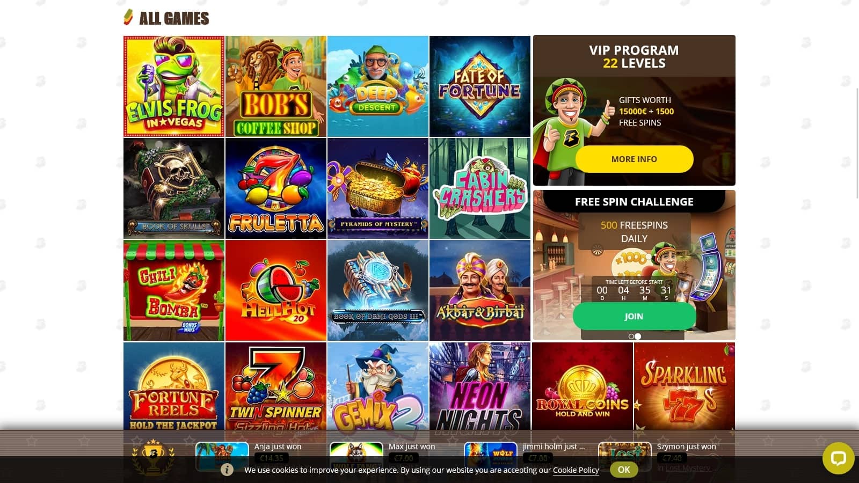Open Elvis Frog in Vegas game
859x483 pixels.
174,86
